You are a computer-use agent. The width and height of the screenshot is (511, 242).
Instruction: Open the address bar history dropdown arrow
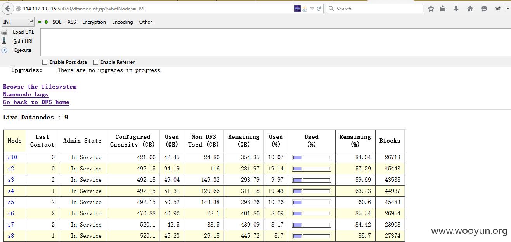[x=312, y=9]
